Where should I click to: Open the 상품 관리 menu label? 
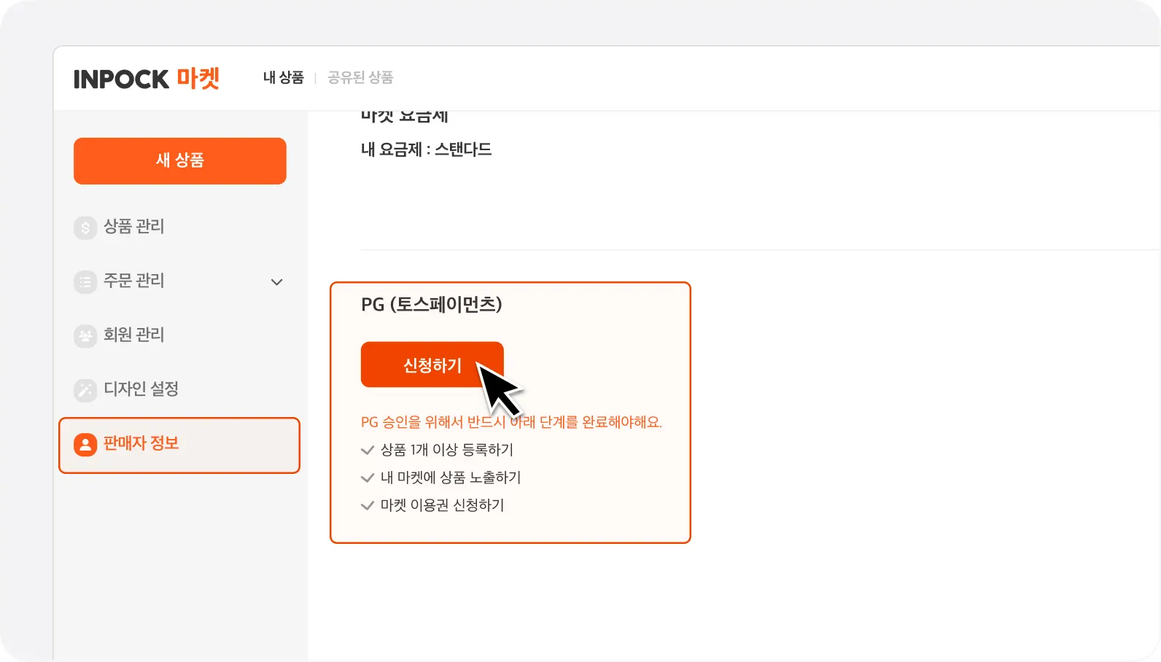[x=134, y=227]
